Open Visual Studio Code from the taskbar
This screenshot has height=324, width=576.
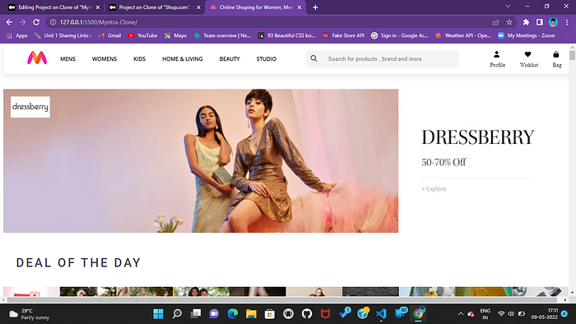coord(381,314)
